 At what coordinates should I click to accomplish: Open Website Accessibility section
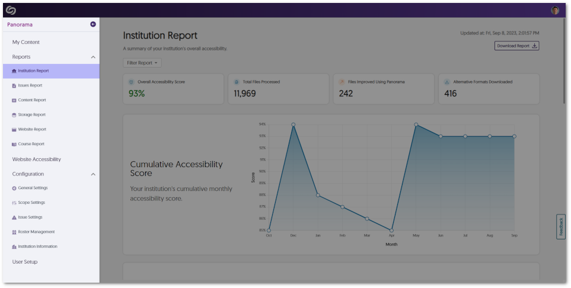point(37,159)
